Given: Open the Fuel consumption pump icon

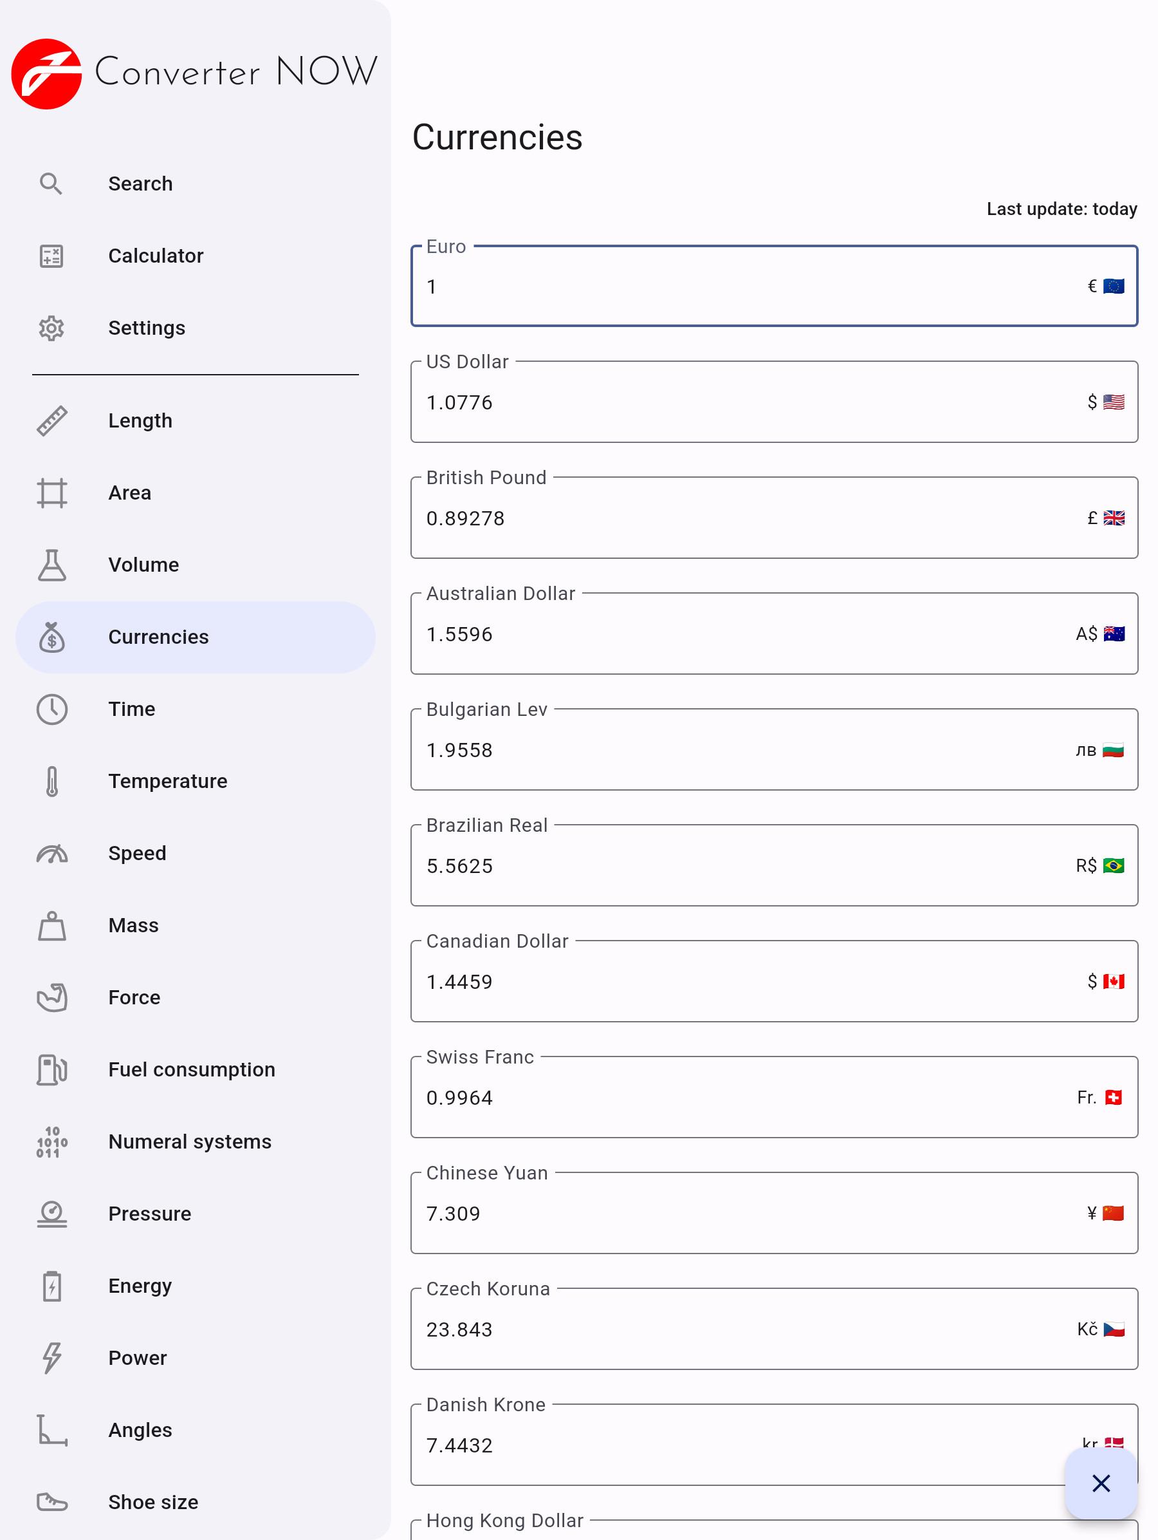Looking at the screenshot, I should pyautogui.click(x=51, y=1069).
